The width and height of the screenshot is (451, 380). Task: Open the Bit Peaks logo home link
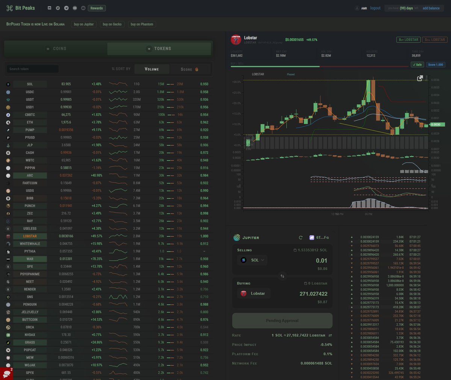tap(21, 8)
